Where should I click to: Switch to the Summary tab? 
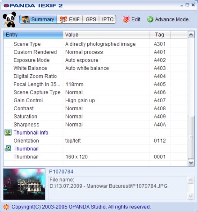(x=38, y=19)
